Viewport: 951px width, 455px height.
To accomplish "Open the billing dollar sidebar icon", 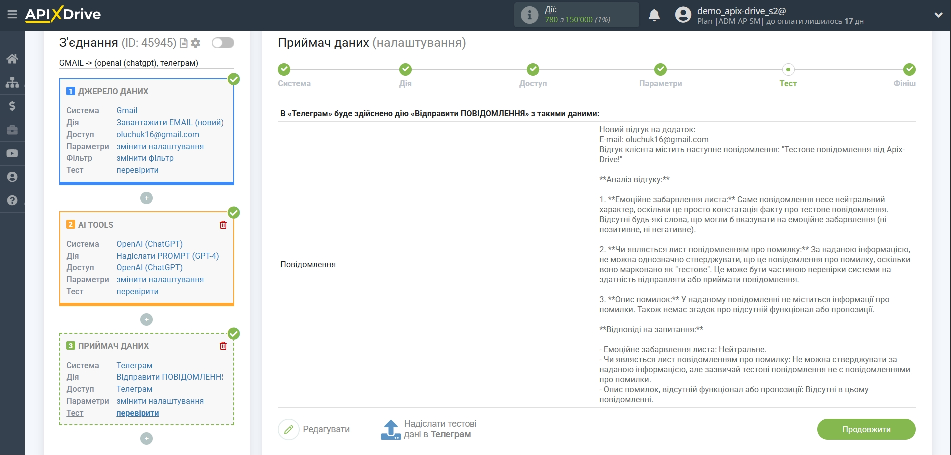I will (12, 106).
